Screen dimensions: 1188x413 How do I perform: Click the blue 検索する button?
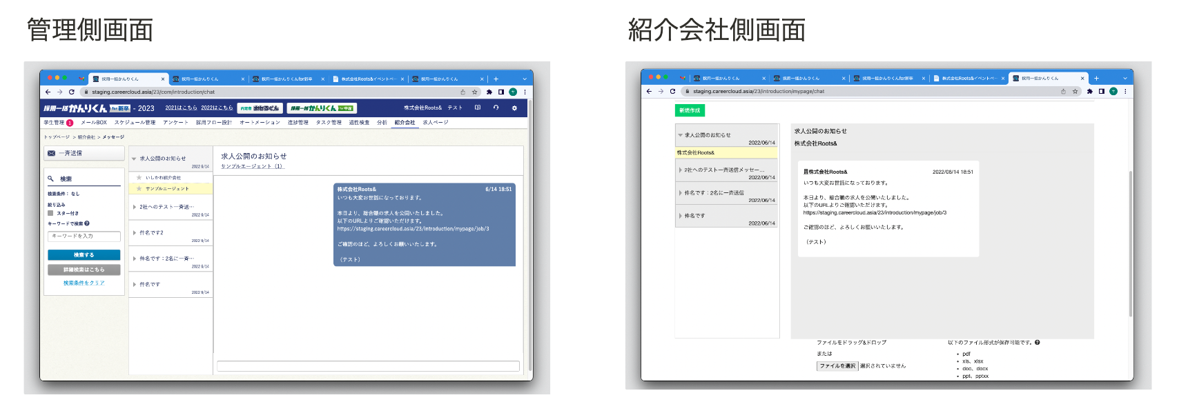(x=84, y=255)
